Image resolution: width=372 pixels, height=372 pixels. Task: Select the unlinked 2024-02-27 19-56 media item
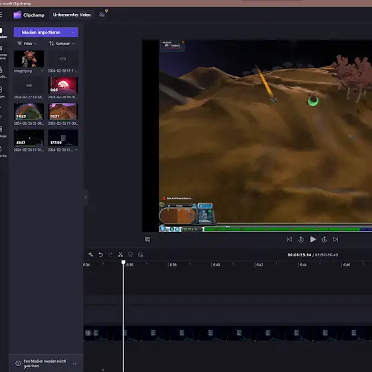click(29, 85)
